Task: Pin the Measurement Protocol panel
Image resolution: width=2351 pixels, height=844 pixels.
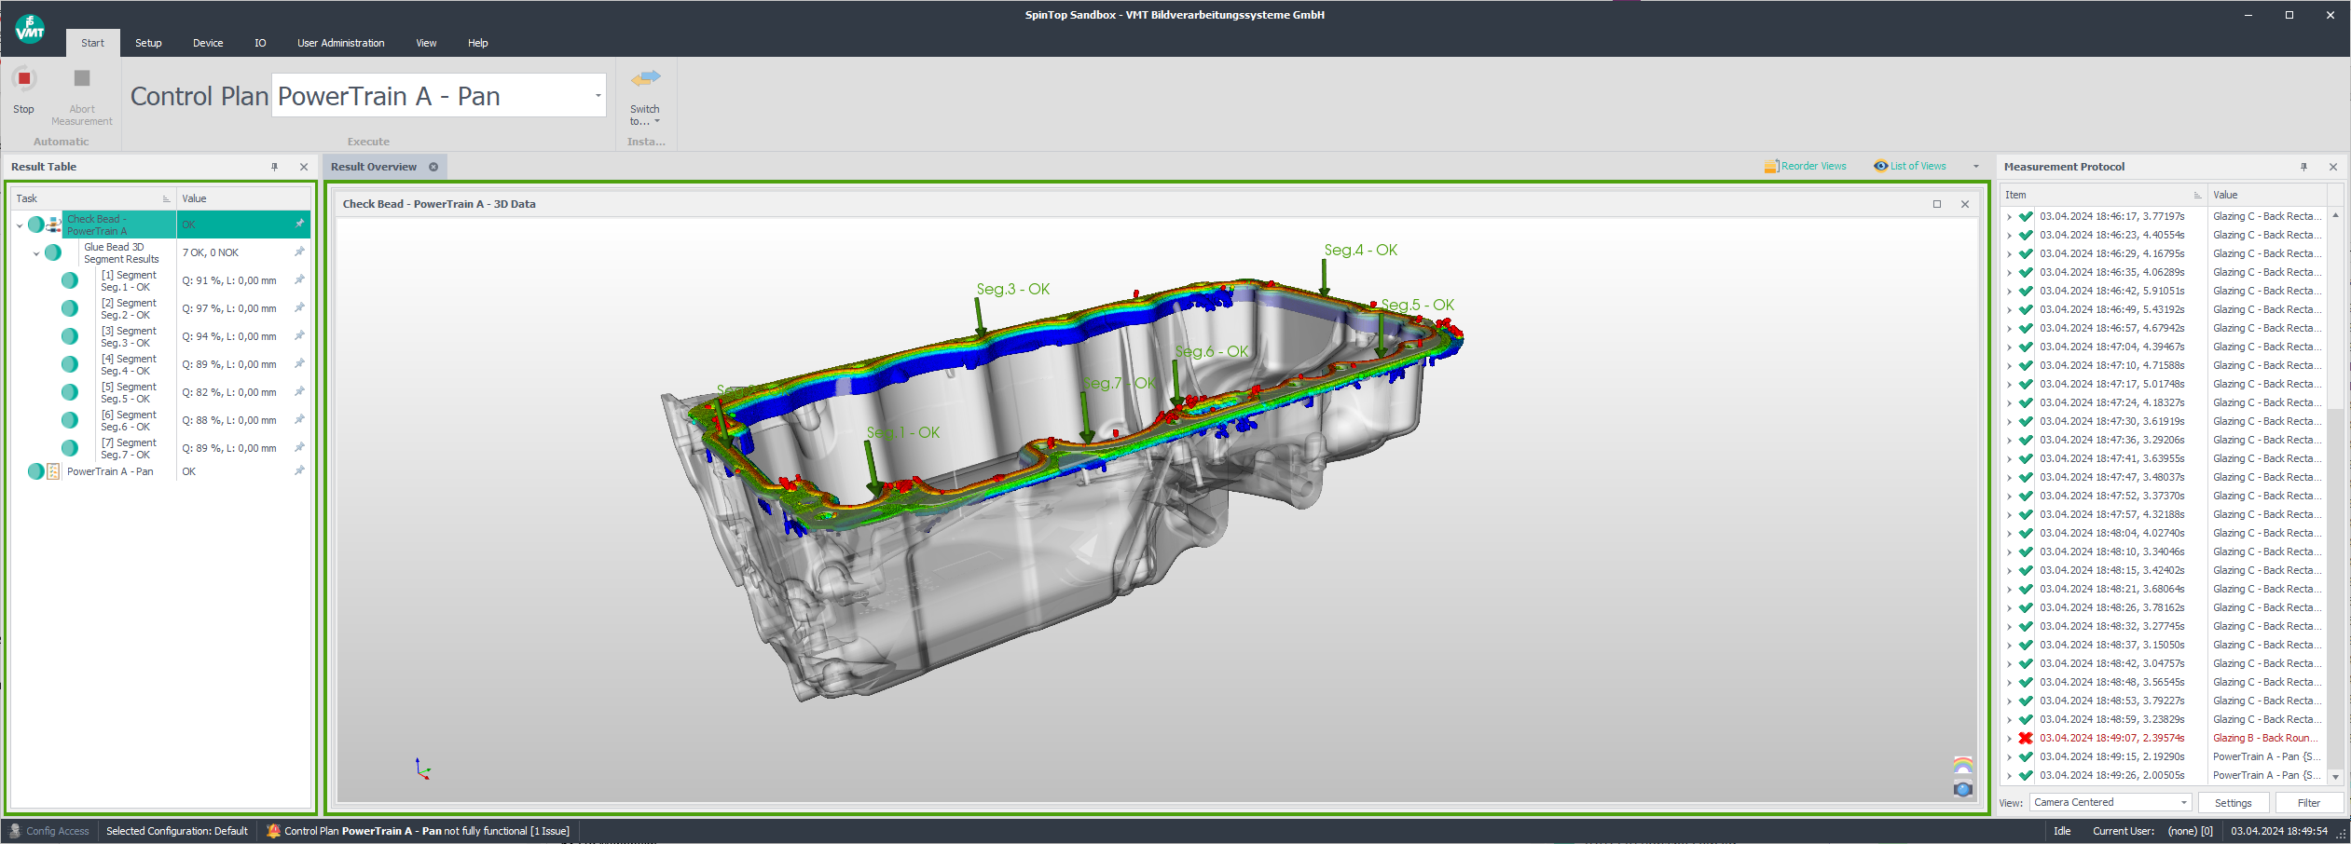Action: click(x=2303, y=167)
